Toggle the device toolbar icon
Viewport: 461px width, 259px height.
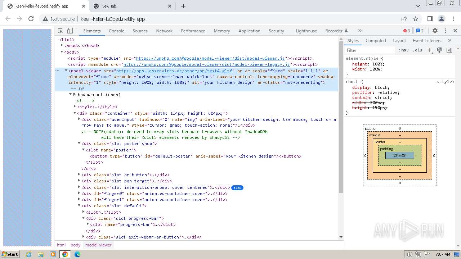click(70, 31)
